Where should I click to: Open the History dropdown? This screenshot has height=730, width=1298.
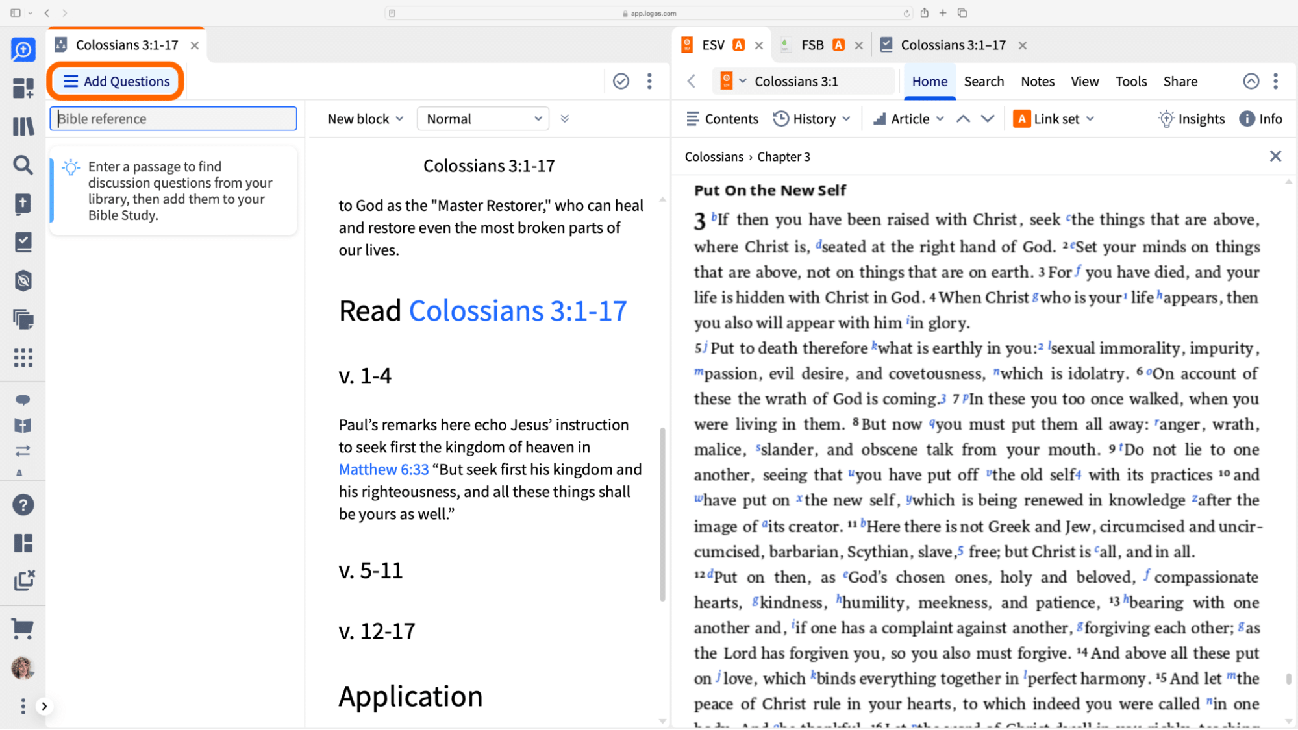pyautogui.click(x=812, y=119)
